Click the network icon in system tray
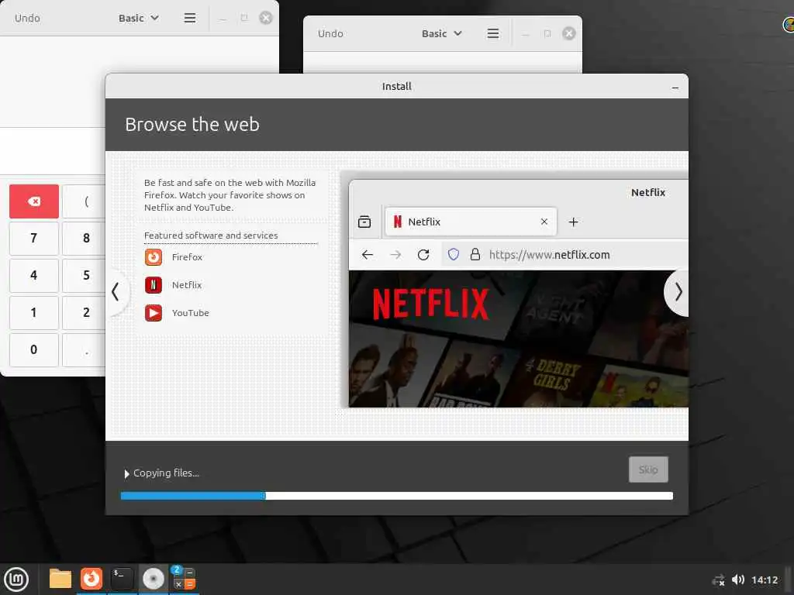794x595 pixels. tap(718, 580)
